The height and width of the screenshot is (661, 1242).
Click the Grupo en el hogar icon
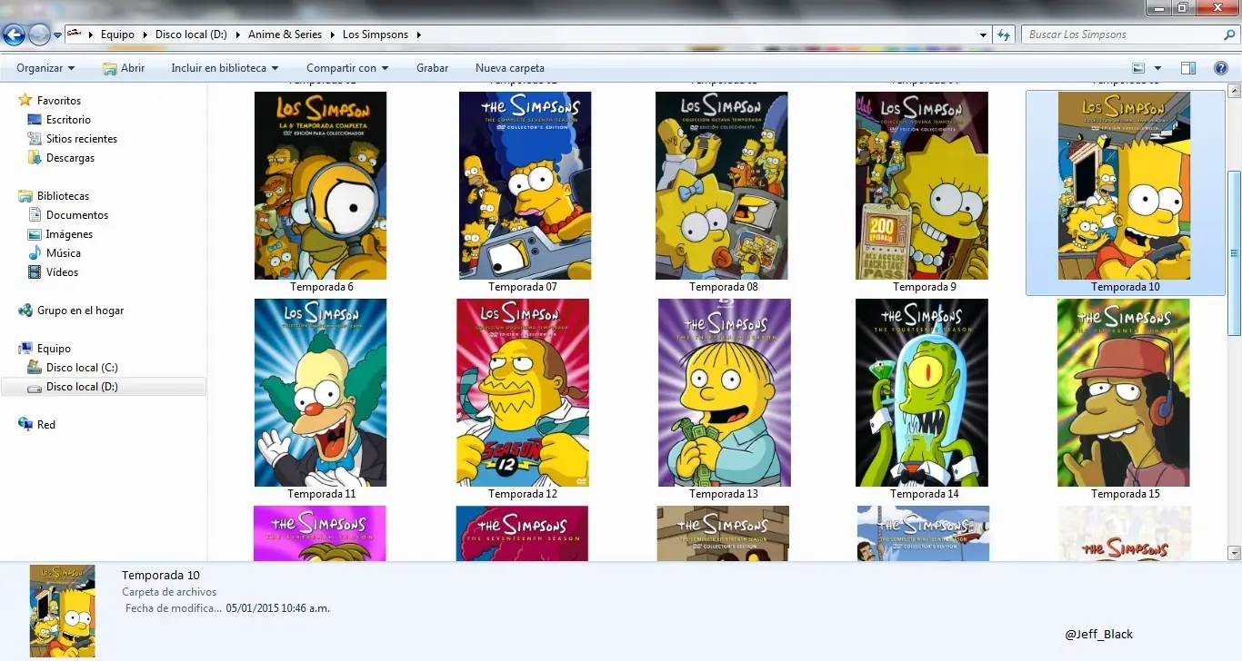[25, 311]
